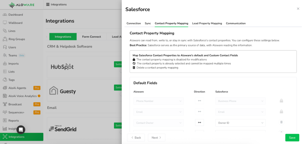Toggle the direction arrows for Email row
304x144 pixels.
click(199, 112)
